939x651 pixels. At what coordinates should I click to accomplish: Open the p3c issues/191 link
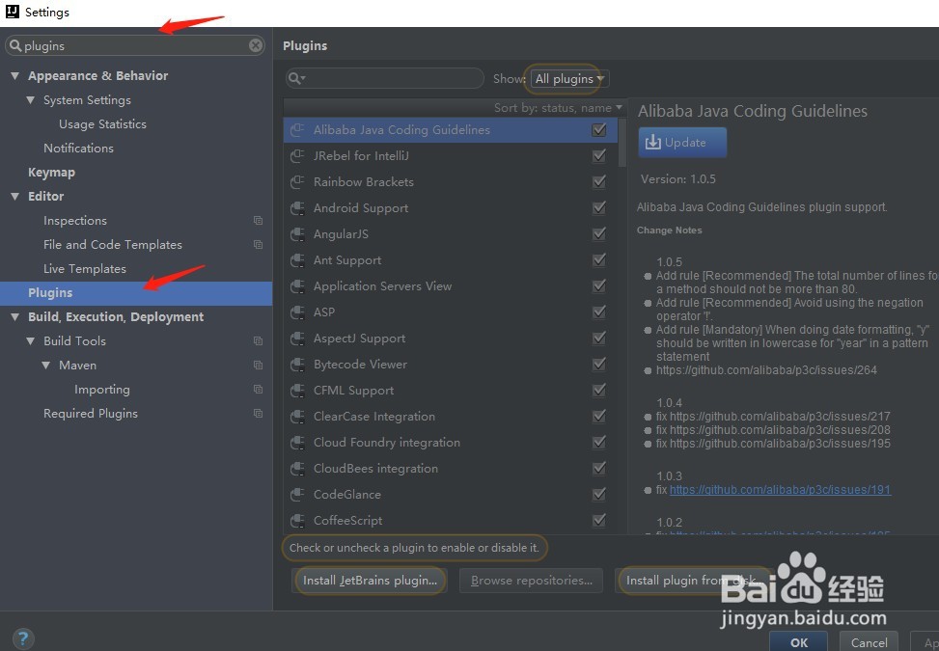pos(780,489)
